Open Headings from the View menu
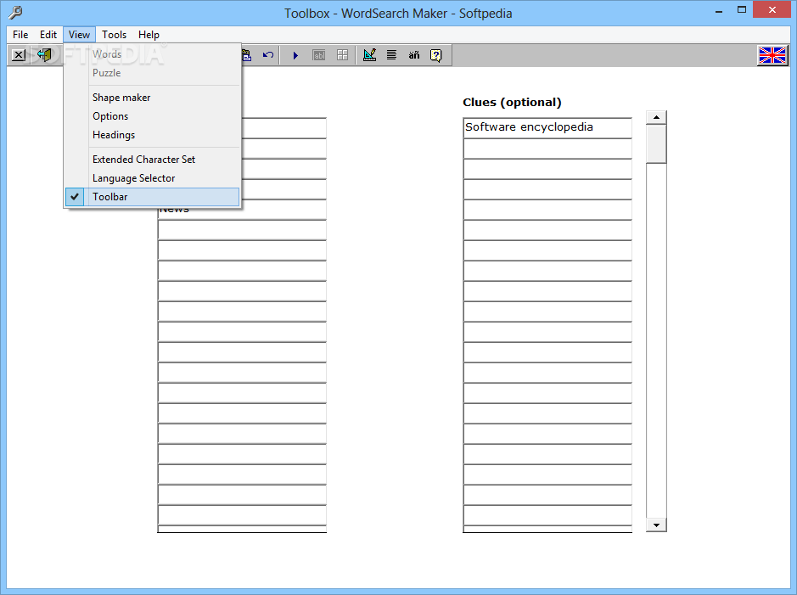The width and height of the screenshot is (797, 595). pyautogui.click(x=114, y=134)
